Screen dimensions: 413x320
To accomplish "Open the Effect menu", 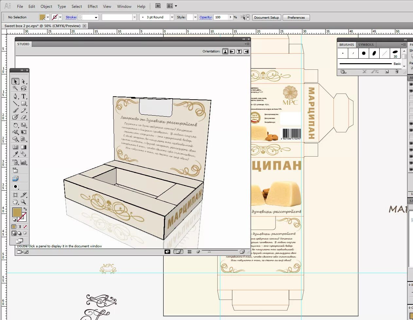I will [x=93, y=6].
